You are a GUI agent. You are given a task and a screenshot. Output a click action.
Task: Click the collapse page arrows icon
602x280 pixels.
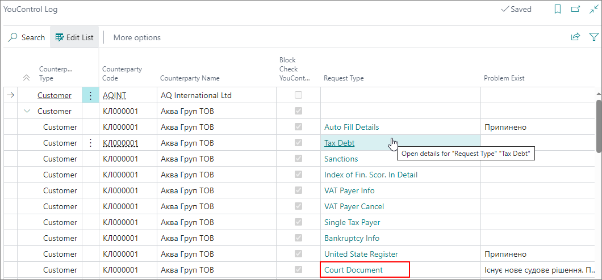coord(593,9)
